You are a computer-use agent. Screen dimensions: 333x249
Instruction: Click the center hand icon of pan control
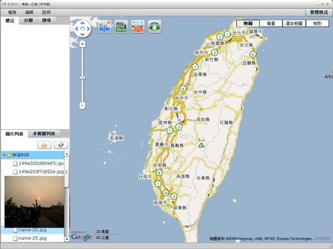click(x=83, y=29)
